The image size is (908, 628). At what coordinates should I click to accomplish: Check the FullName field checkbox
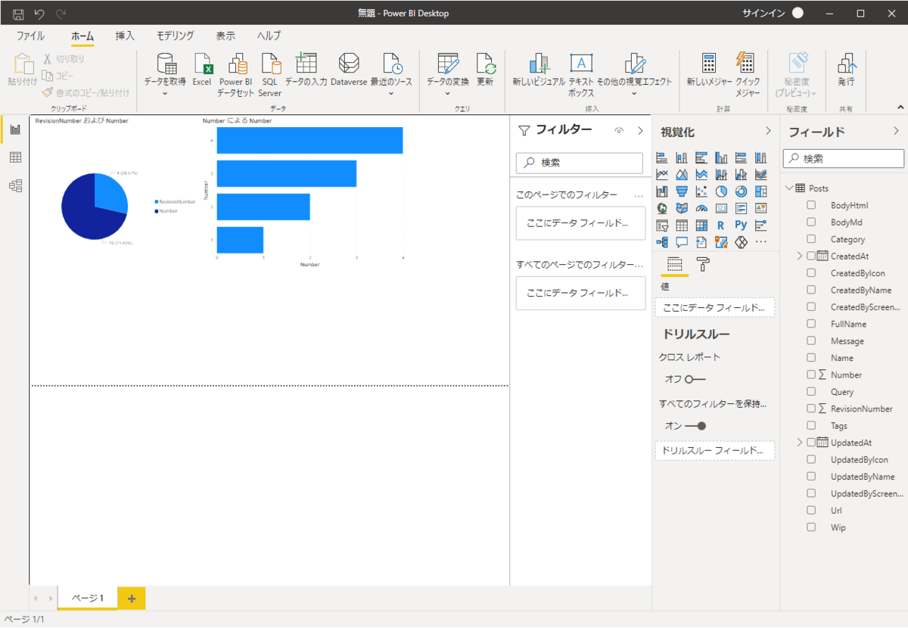click(811, 324)
